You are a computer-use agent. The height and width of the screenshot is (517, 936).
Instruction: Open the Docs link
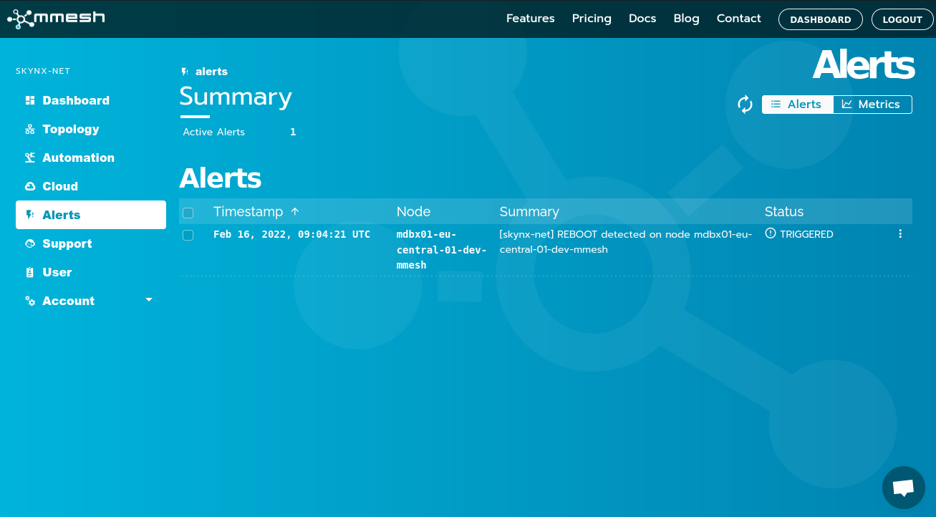click(642, 19)
